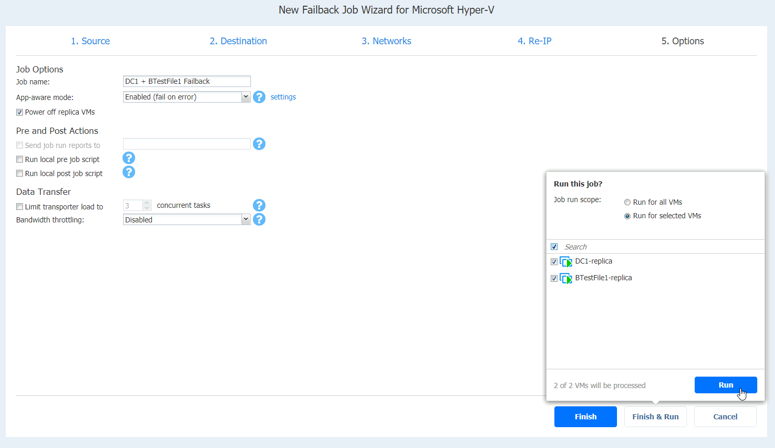Click the job run reports email field
775x448 pixels.
click(187, 144)
